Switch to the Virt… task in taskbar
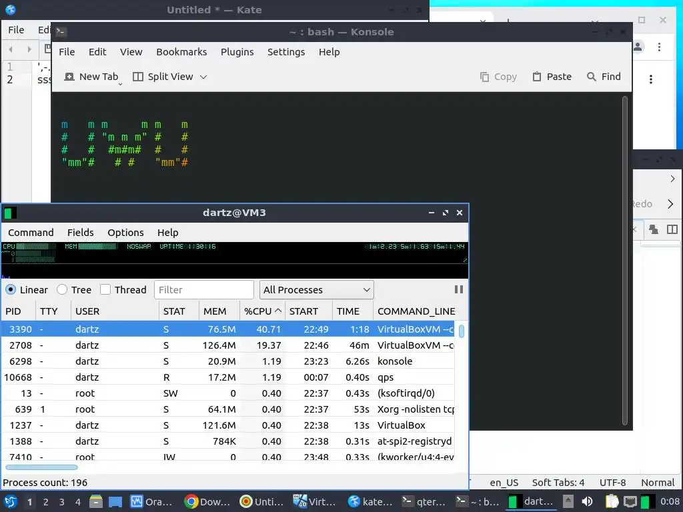Image resolution: width=683 pixels, height=512 pixels. [315, 502]
